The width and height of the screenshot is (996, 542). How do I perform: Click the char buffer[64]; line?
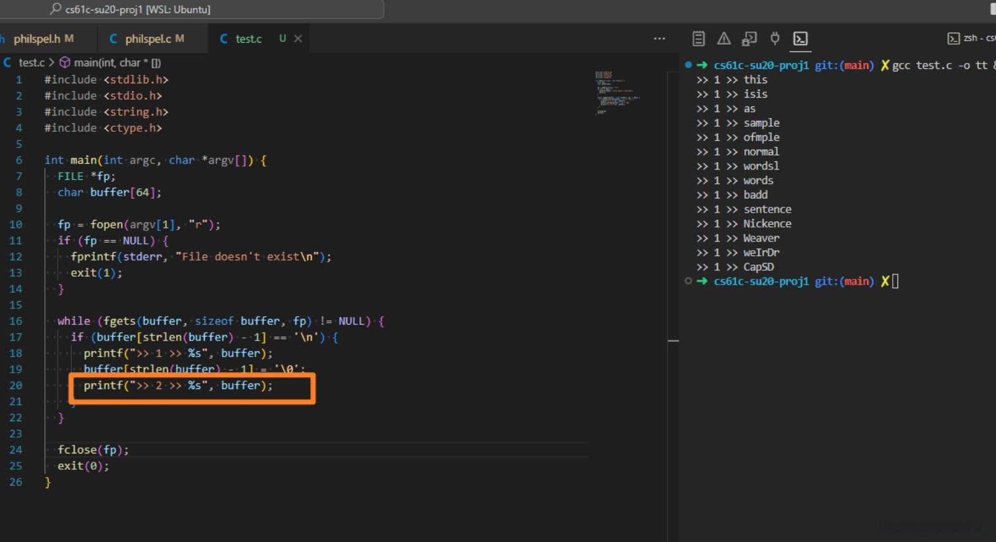[109, 192]
